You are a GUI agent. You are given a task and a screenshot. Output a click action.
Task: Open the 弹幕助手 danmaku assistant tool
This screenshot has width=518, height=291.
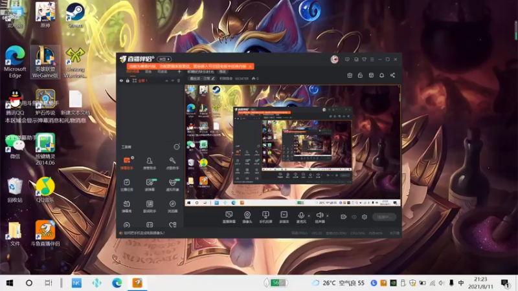coord(126,163)
